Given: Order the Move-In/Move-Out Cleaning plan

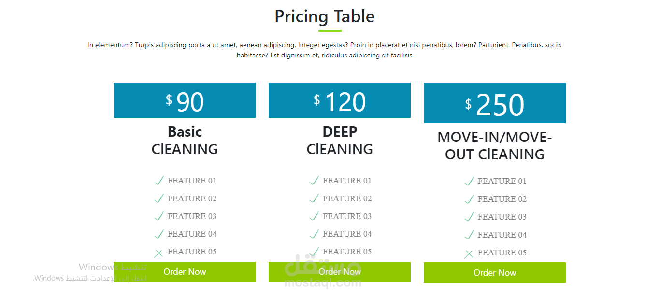Looking at the screenshot, I should [x=494, y=273].
